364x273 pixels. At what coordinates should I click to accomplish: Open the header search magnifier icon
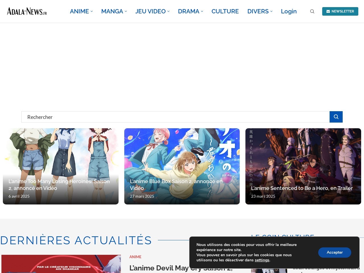312,11
